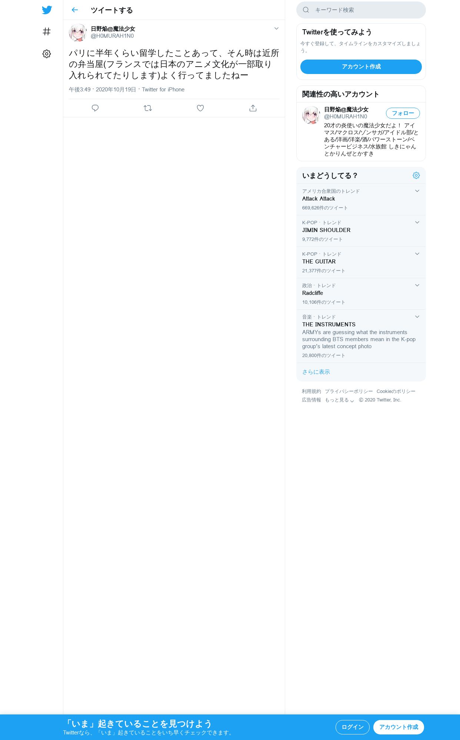Expand options for Attack Attack trend
460x740 pixels.
click(x=417, y=191)
